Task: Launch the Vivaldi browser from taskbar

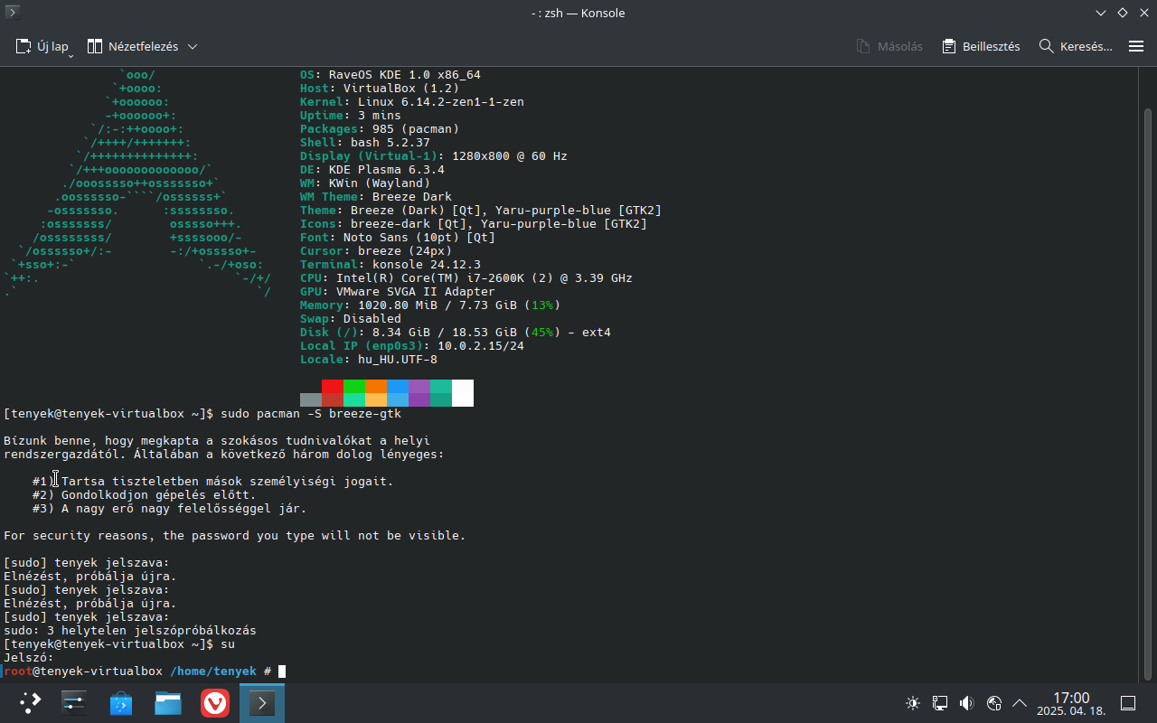Action: click(215, 703)
